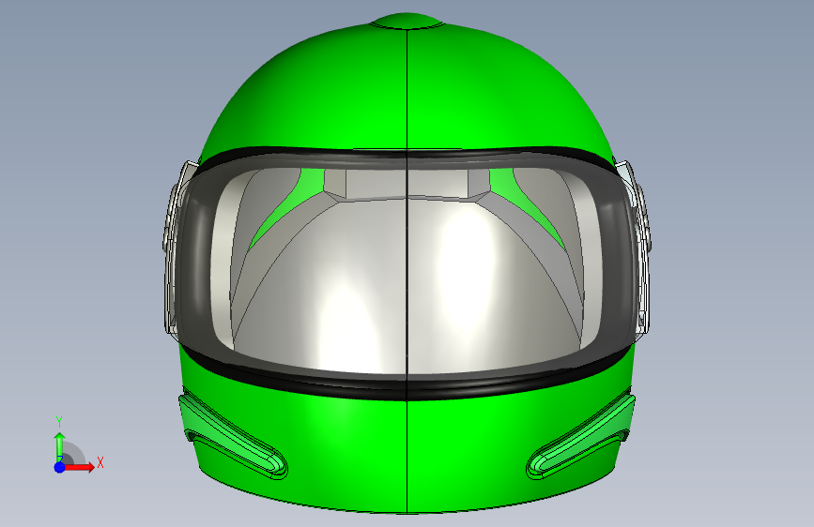Image resolution: width=814 pixels, height=527 pixels.
Task: Click the red X axis arrow of the triad
Action: [x=80, y=467]
